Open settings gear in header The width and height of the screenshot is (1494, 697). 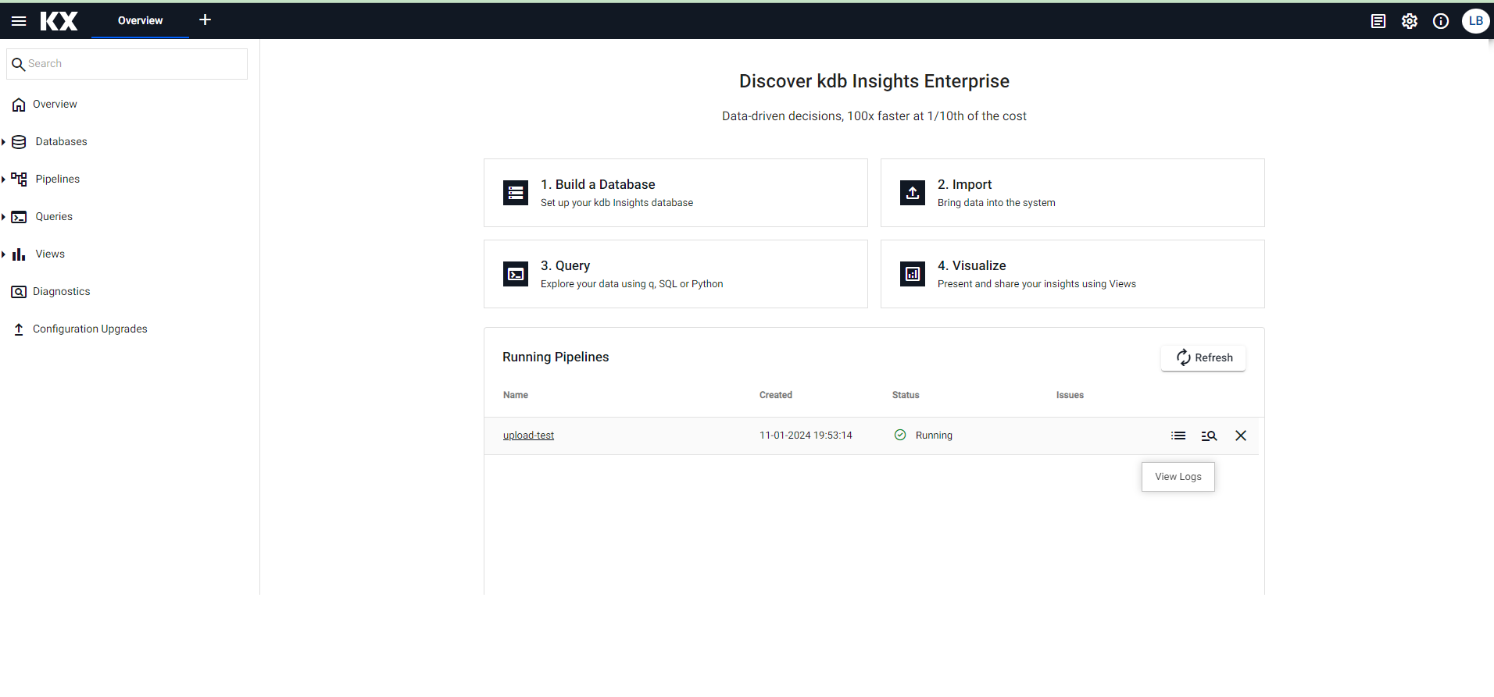coord(1410,21)
